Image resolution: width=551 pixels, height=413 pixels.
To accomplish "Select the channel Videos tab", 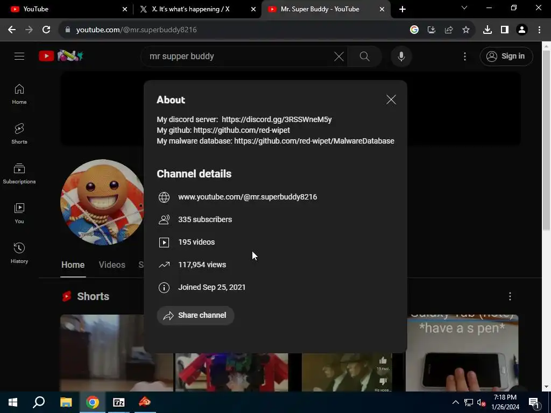I will [112, 265].
